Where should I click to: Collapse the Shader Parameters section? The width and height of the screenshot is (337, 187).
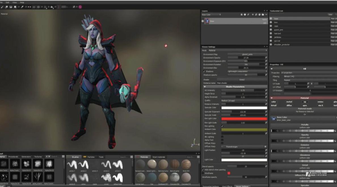pyautogui.click(x=205, y=87)
